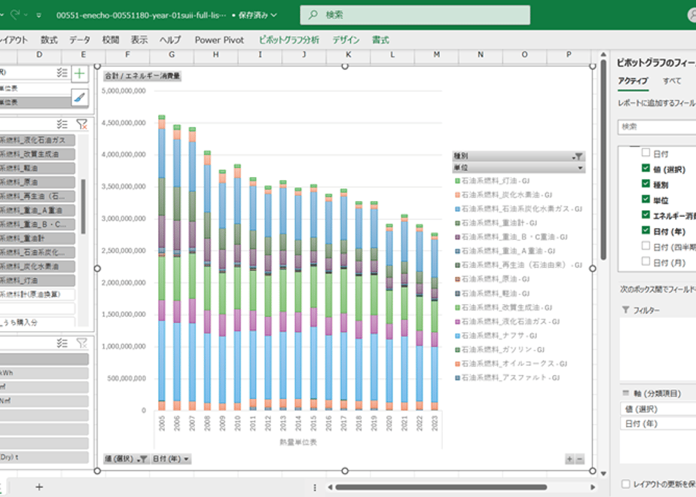Viewport: 696px width, 497px height.
Task: Click the redo arrow in the title bar
Action: coord(15,15)
